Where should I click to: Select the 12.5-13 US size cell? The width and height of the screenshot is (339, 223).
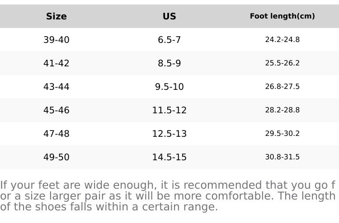pyautogui.click(x=169, y=134)
